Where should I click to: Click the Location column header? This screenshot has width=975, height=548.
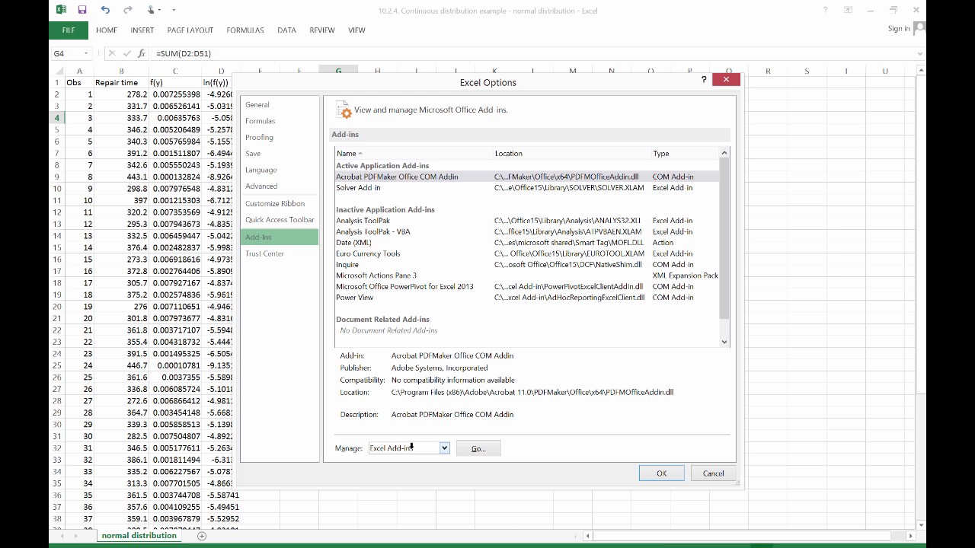click(571, 153)
